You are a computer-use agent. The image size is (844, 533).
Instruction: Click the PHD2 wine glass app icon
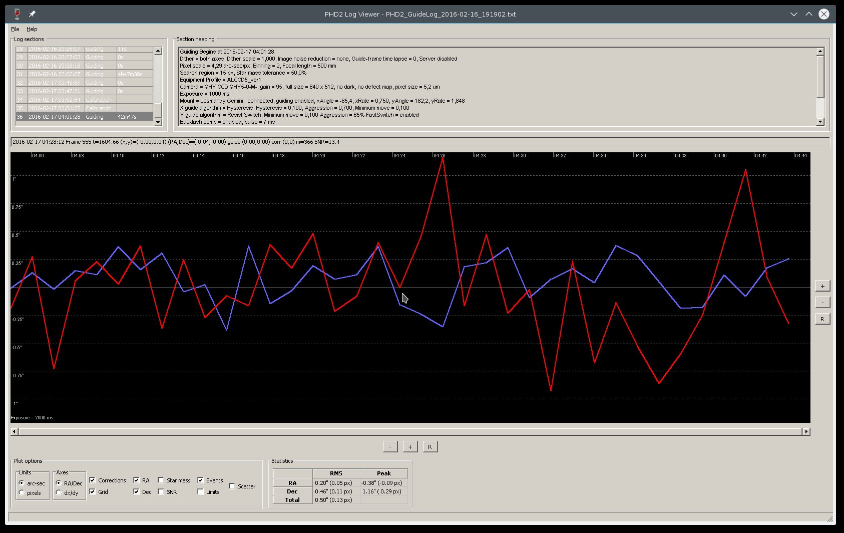point(17,14)
